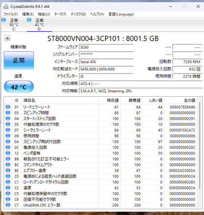Open the ヘルプ(H) menu
Screen dimensions: 204x215
97,14
